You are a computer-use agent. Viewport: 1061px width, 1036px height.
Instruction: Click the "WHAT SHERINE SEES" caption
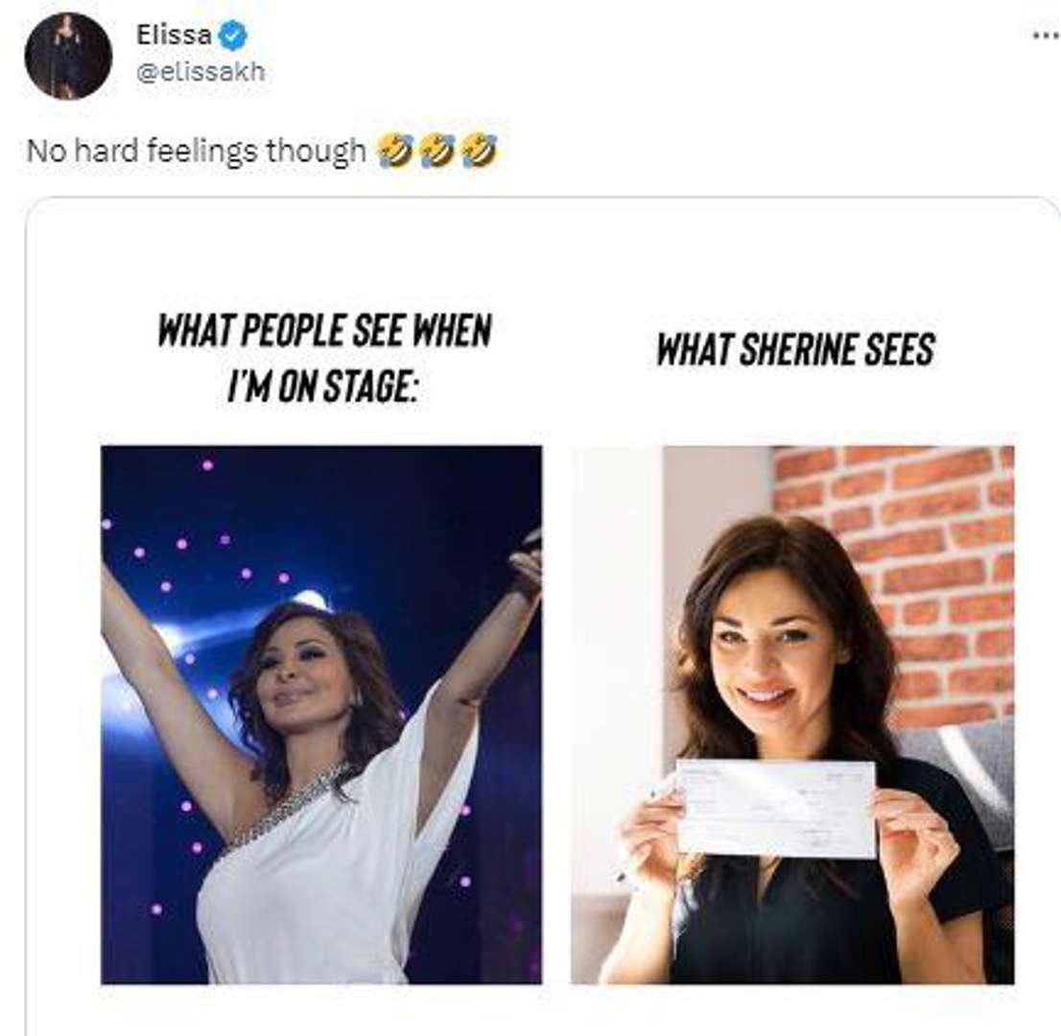point(794,349)
